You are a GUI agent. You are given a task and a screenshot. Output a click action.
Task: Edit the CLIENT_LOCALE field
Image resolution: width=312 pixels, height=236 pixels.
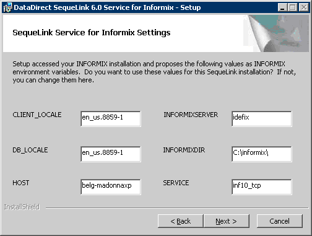[x=111, y=119]
